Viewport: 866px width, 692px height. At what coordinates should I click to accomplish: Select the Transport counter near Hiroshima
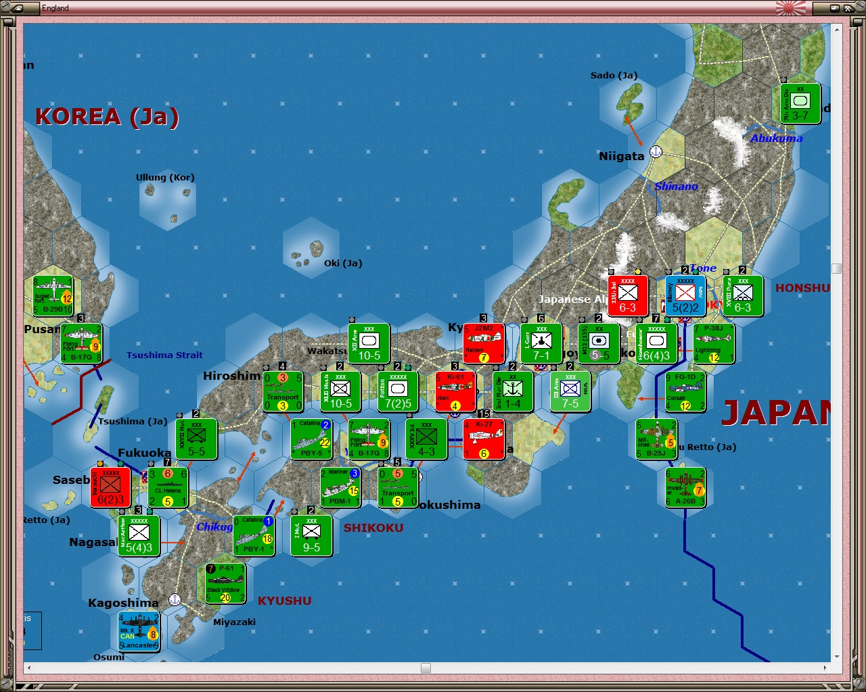click(283, 391)
